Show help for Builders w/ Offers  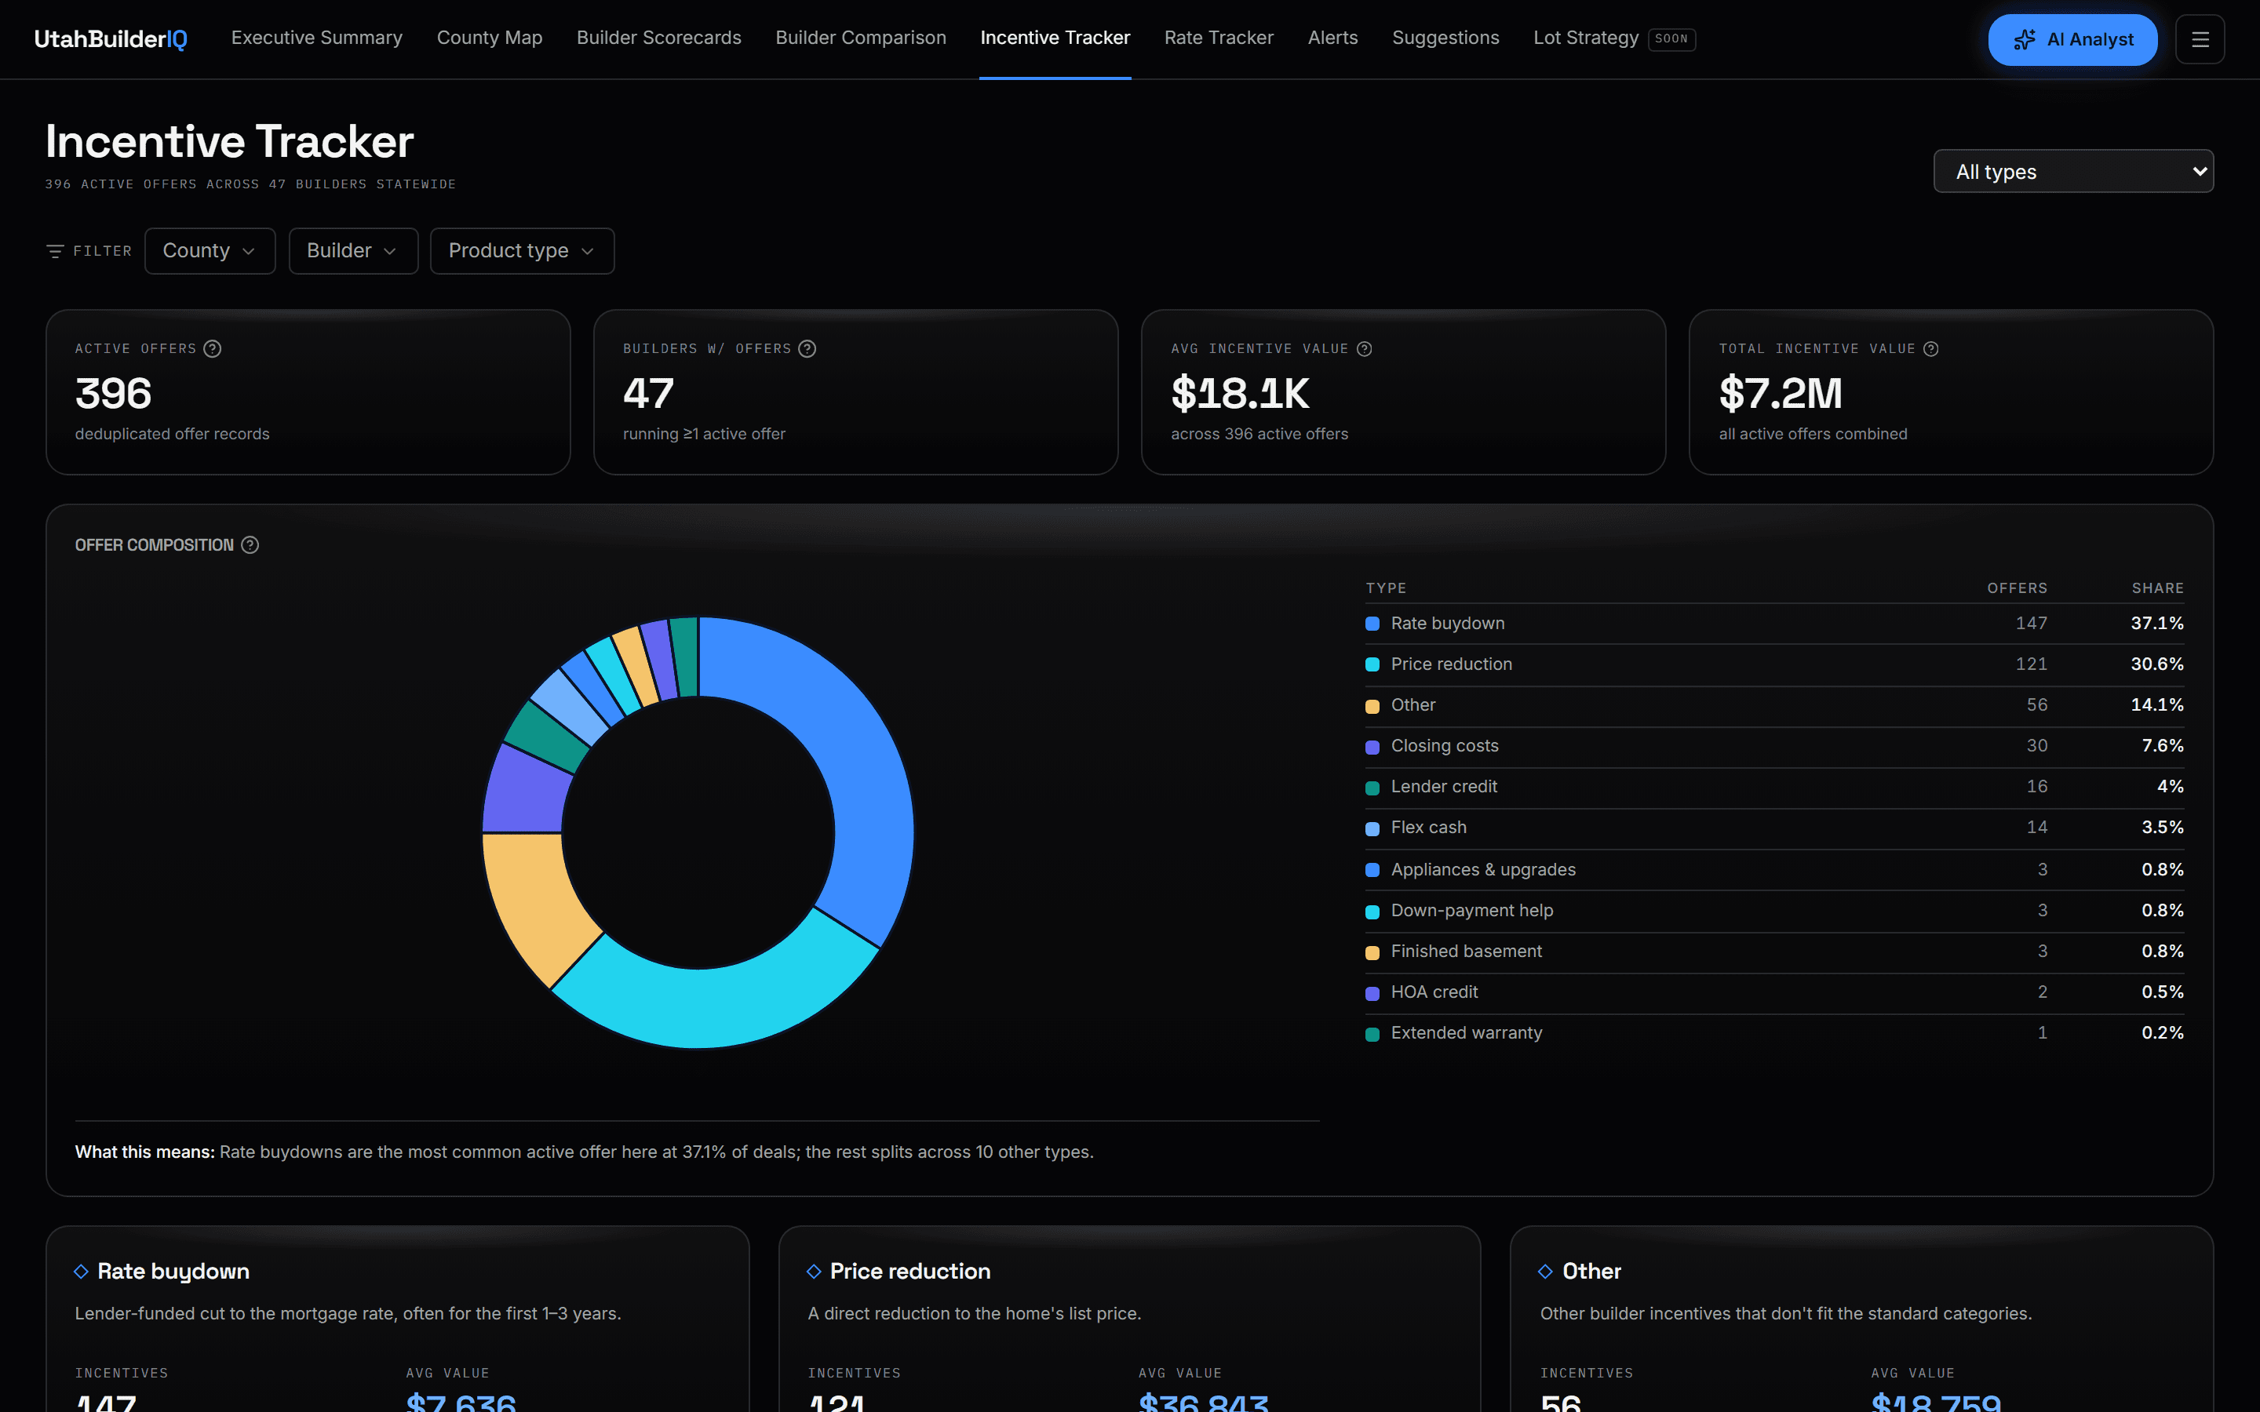pyautogui.click(x=807, y=348)
